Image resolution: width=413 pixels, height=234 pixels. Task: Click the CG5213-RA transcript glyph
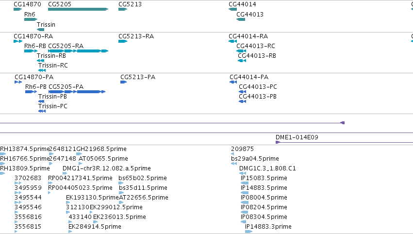(x=123, y=41)
